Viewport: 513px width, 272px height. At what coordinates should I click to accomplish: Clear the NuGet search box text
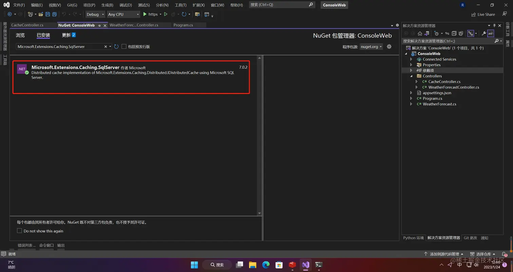tap(106, 46)
